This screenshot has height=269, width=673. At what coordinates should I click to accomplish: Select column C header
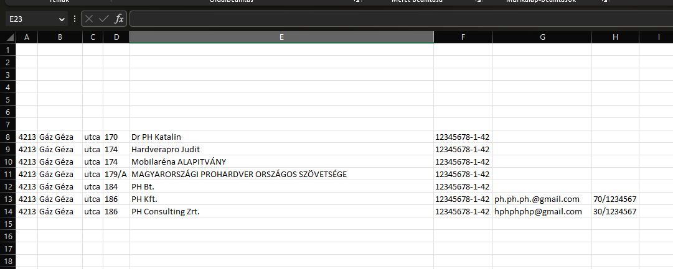[93, 37]
